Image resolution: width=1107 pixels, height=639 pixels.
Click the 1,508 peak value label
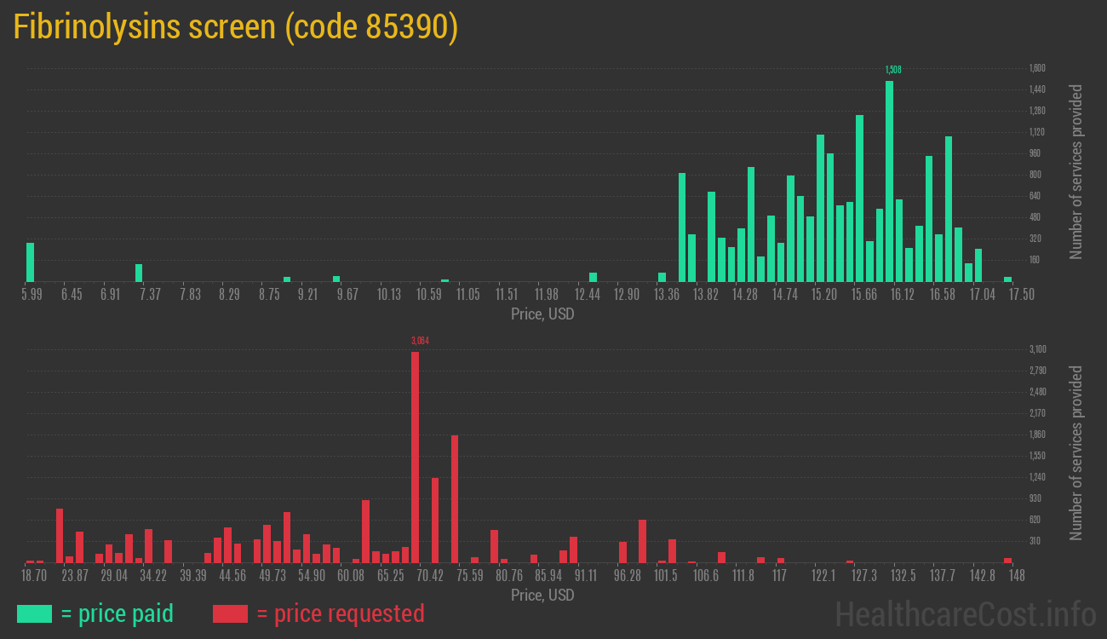click(x=892, y=69)
